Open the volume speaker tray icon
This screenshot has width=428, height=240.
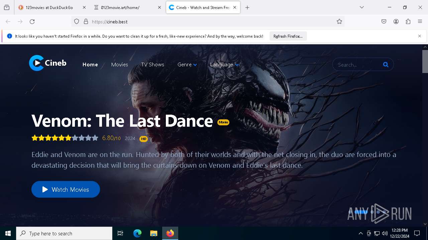385,233
